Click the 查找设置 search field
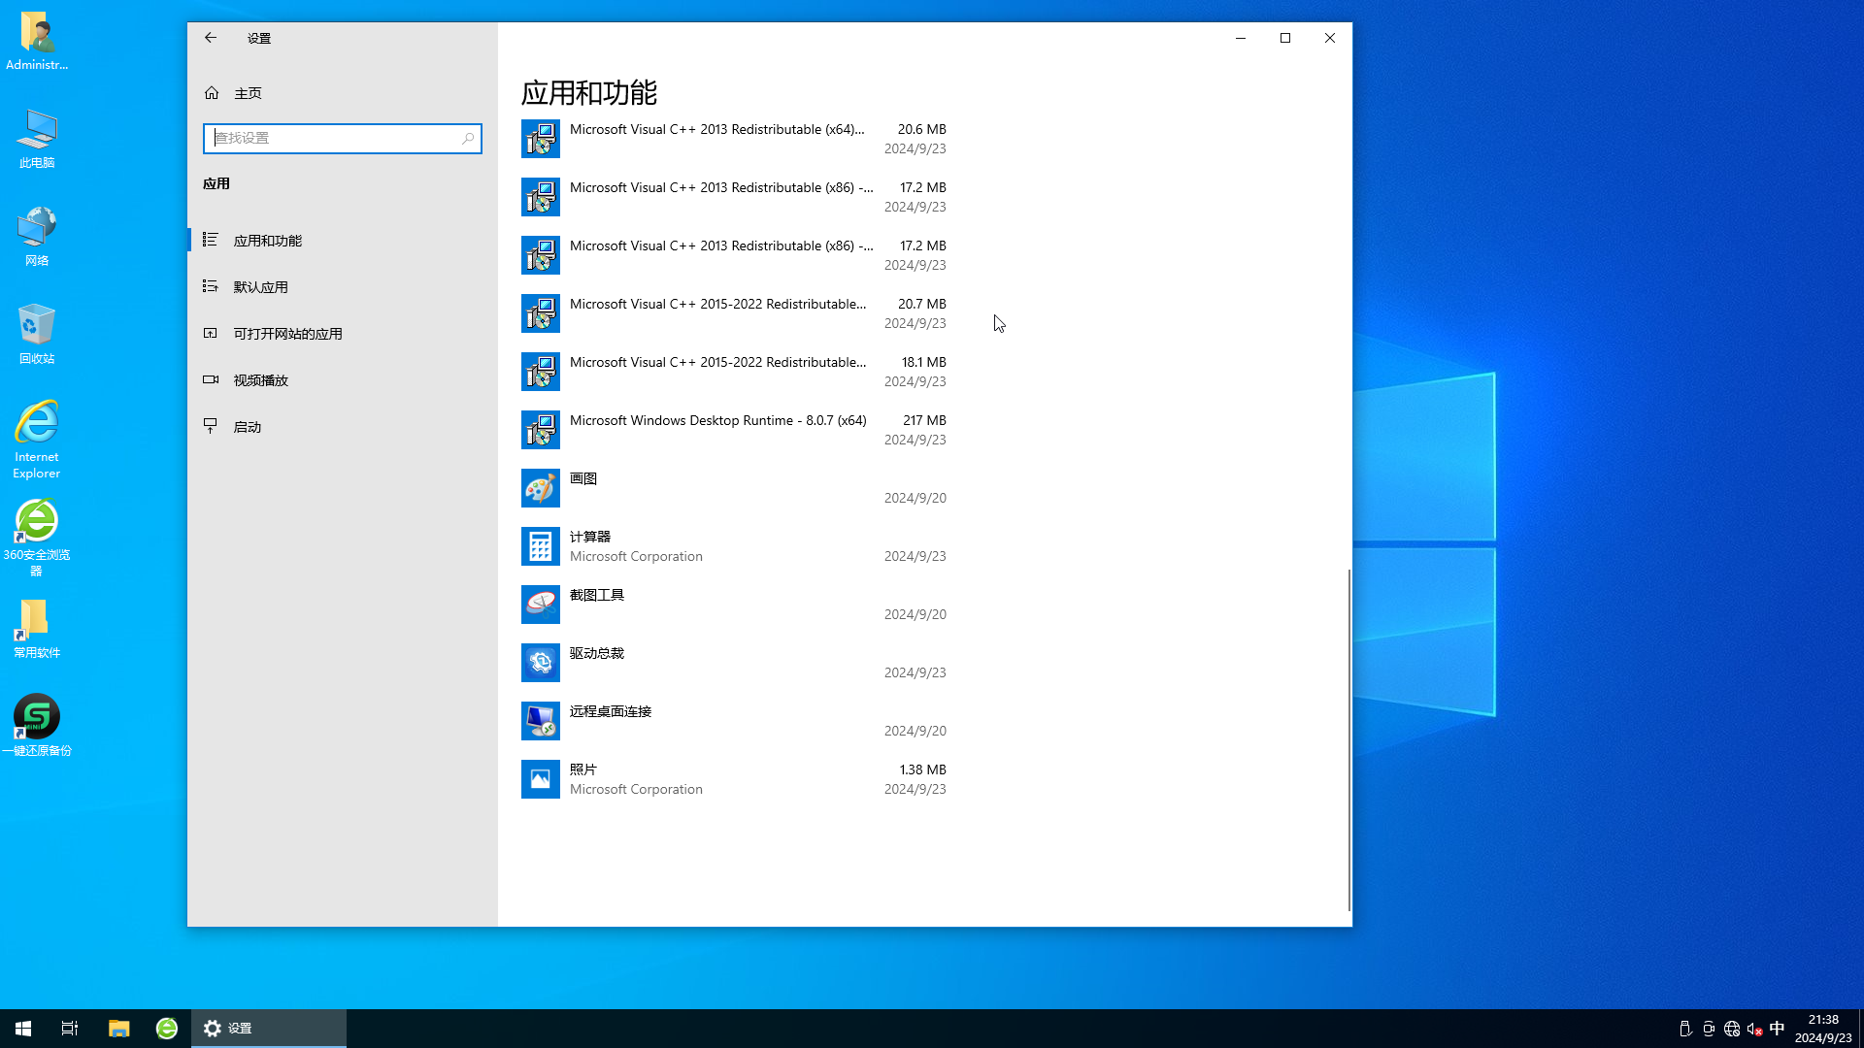Image resolution: width=1864 pixels, height=1048 pixels. (x=342, y=139)
